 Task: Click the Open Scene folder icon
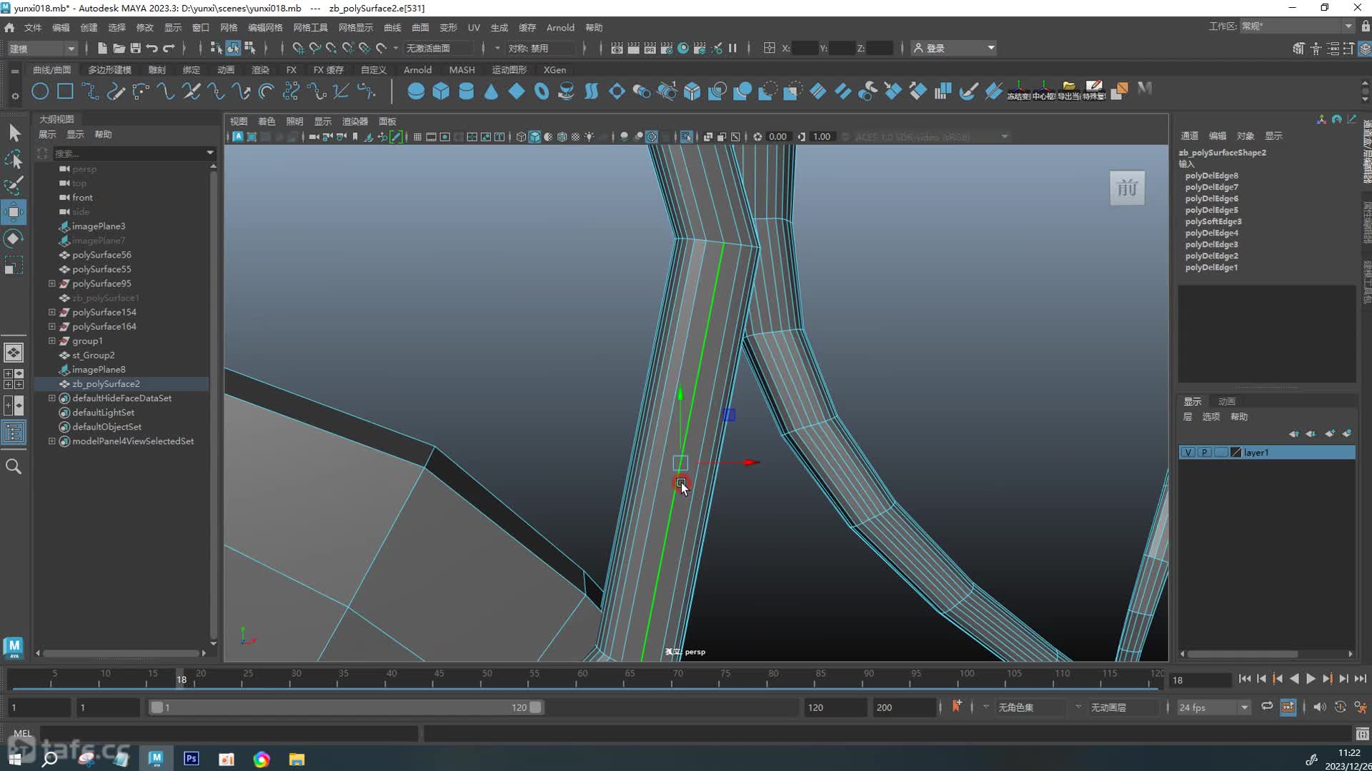coord(119,48)
